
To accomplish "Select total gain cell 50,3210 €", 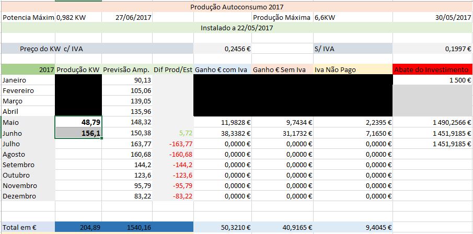I will click(x=223, y=227).
